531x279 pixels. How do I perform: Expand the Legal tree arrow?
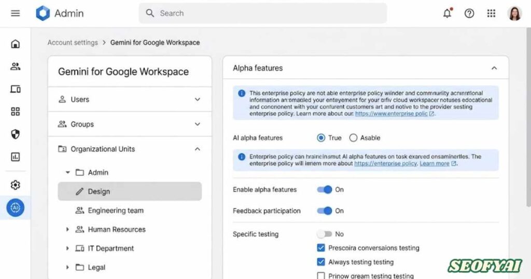click(67, 267)
